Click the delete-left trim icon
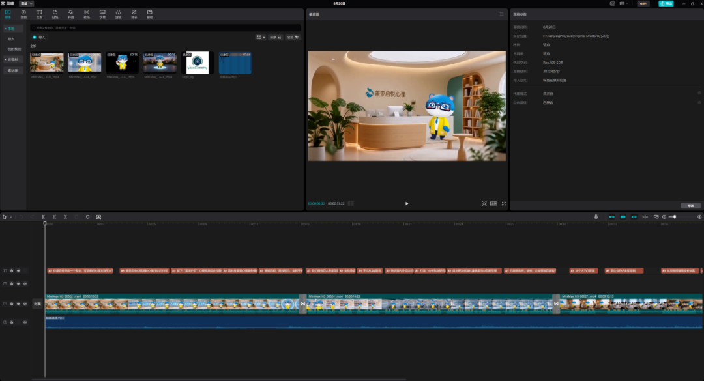Image resolution: width=704 pixels, height=381 pixels. click(54, 217)
